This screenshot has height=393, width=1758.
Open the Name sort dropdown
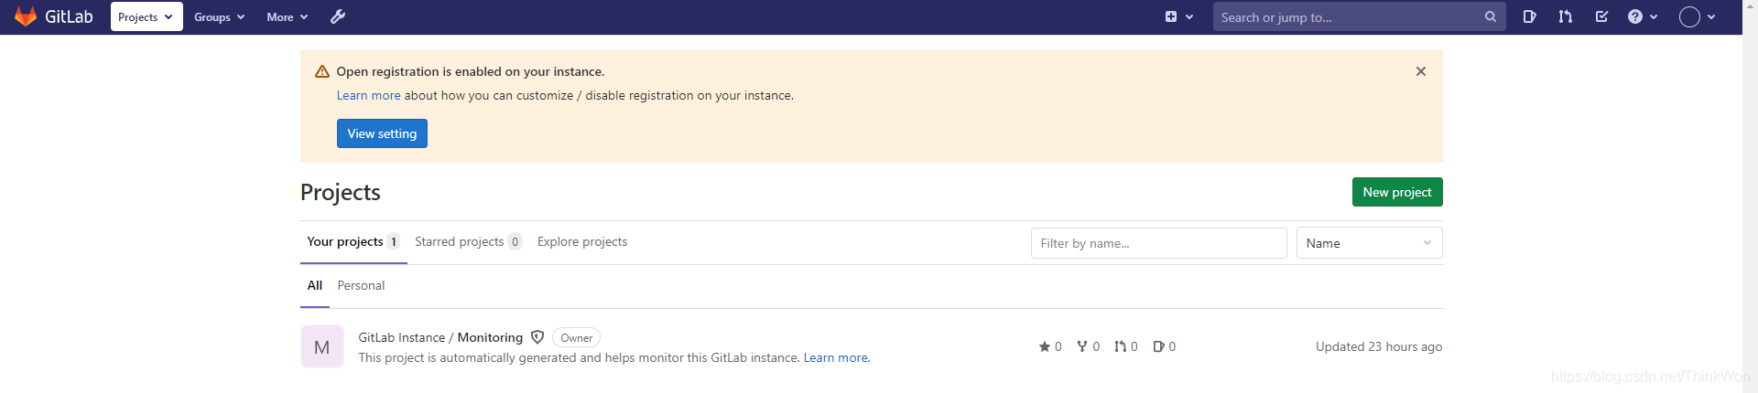pyautogui.click(x=1369, y=243)
